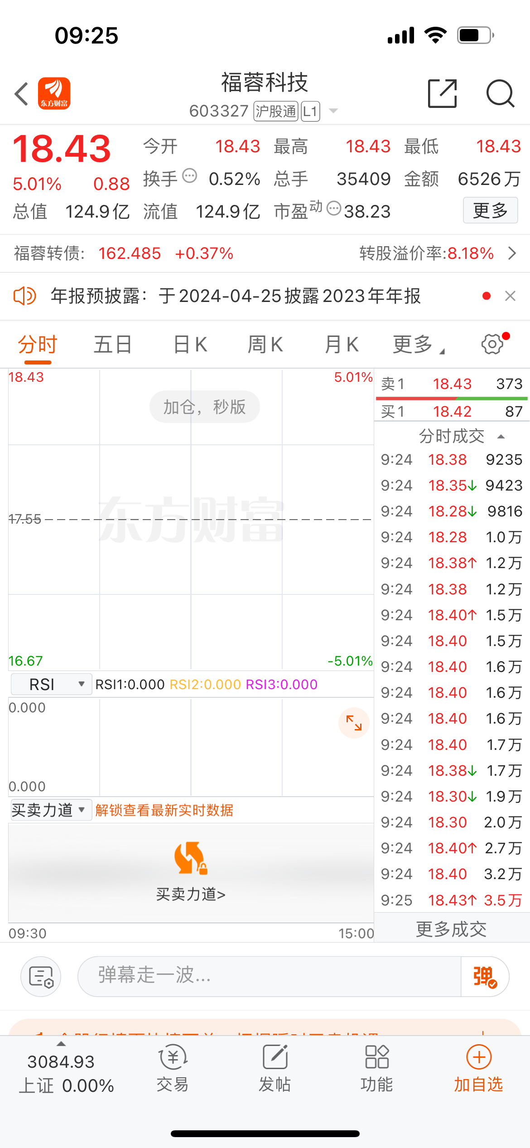The height and width of the screenshot is (1148, 530).
Task: Expand the stock code dropdown arrow
Action: point(333,111)
